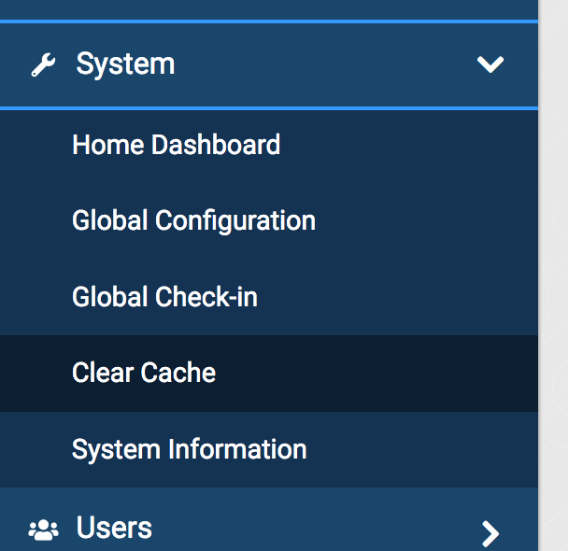568x551 pixels.
Task: Choose Clear Cache
Action: (x=269, y=374)
